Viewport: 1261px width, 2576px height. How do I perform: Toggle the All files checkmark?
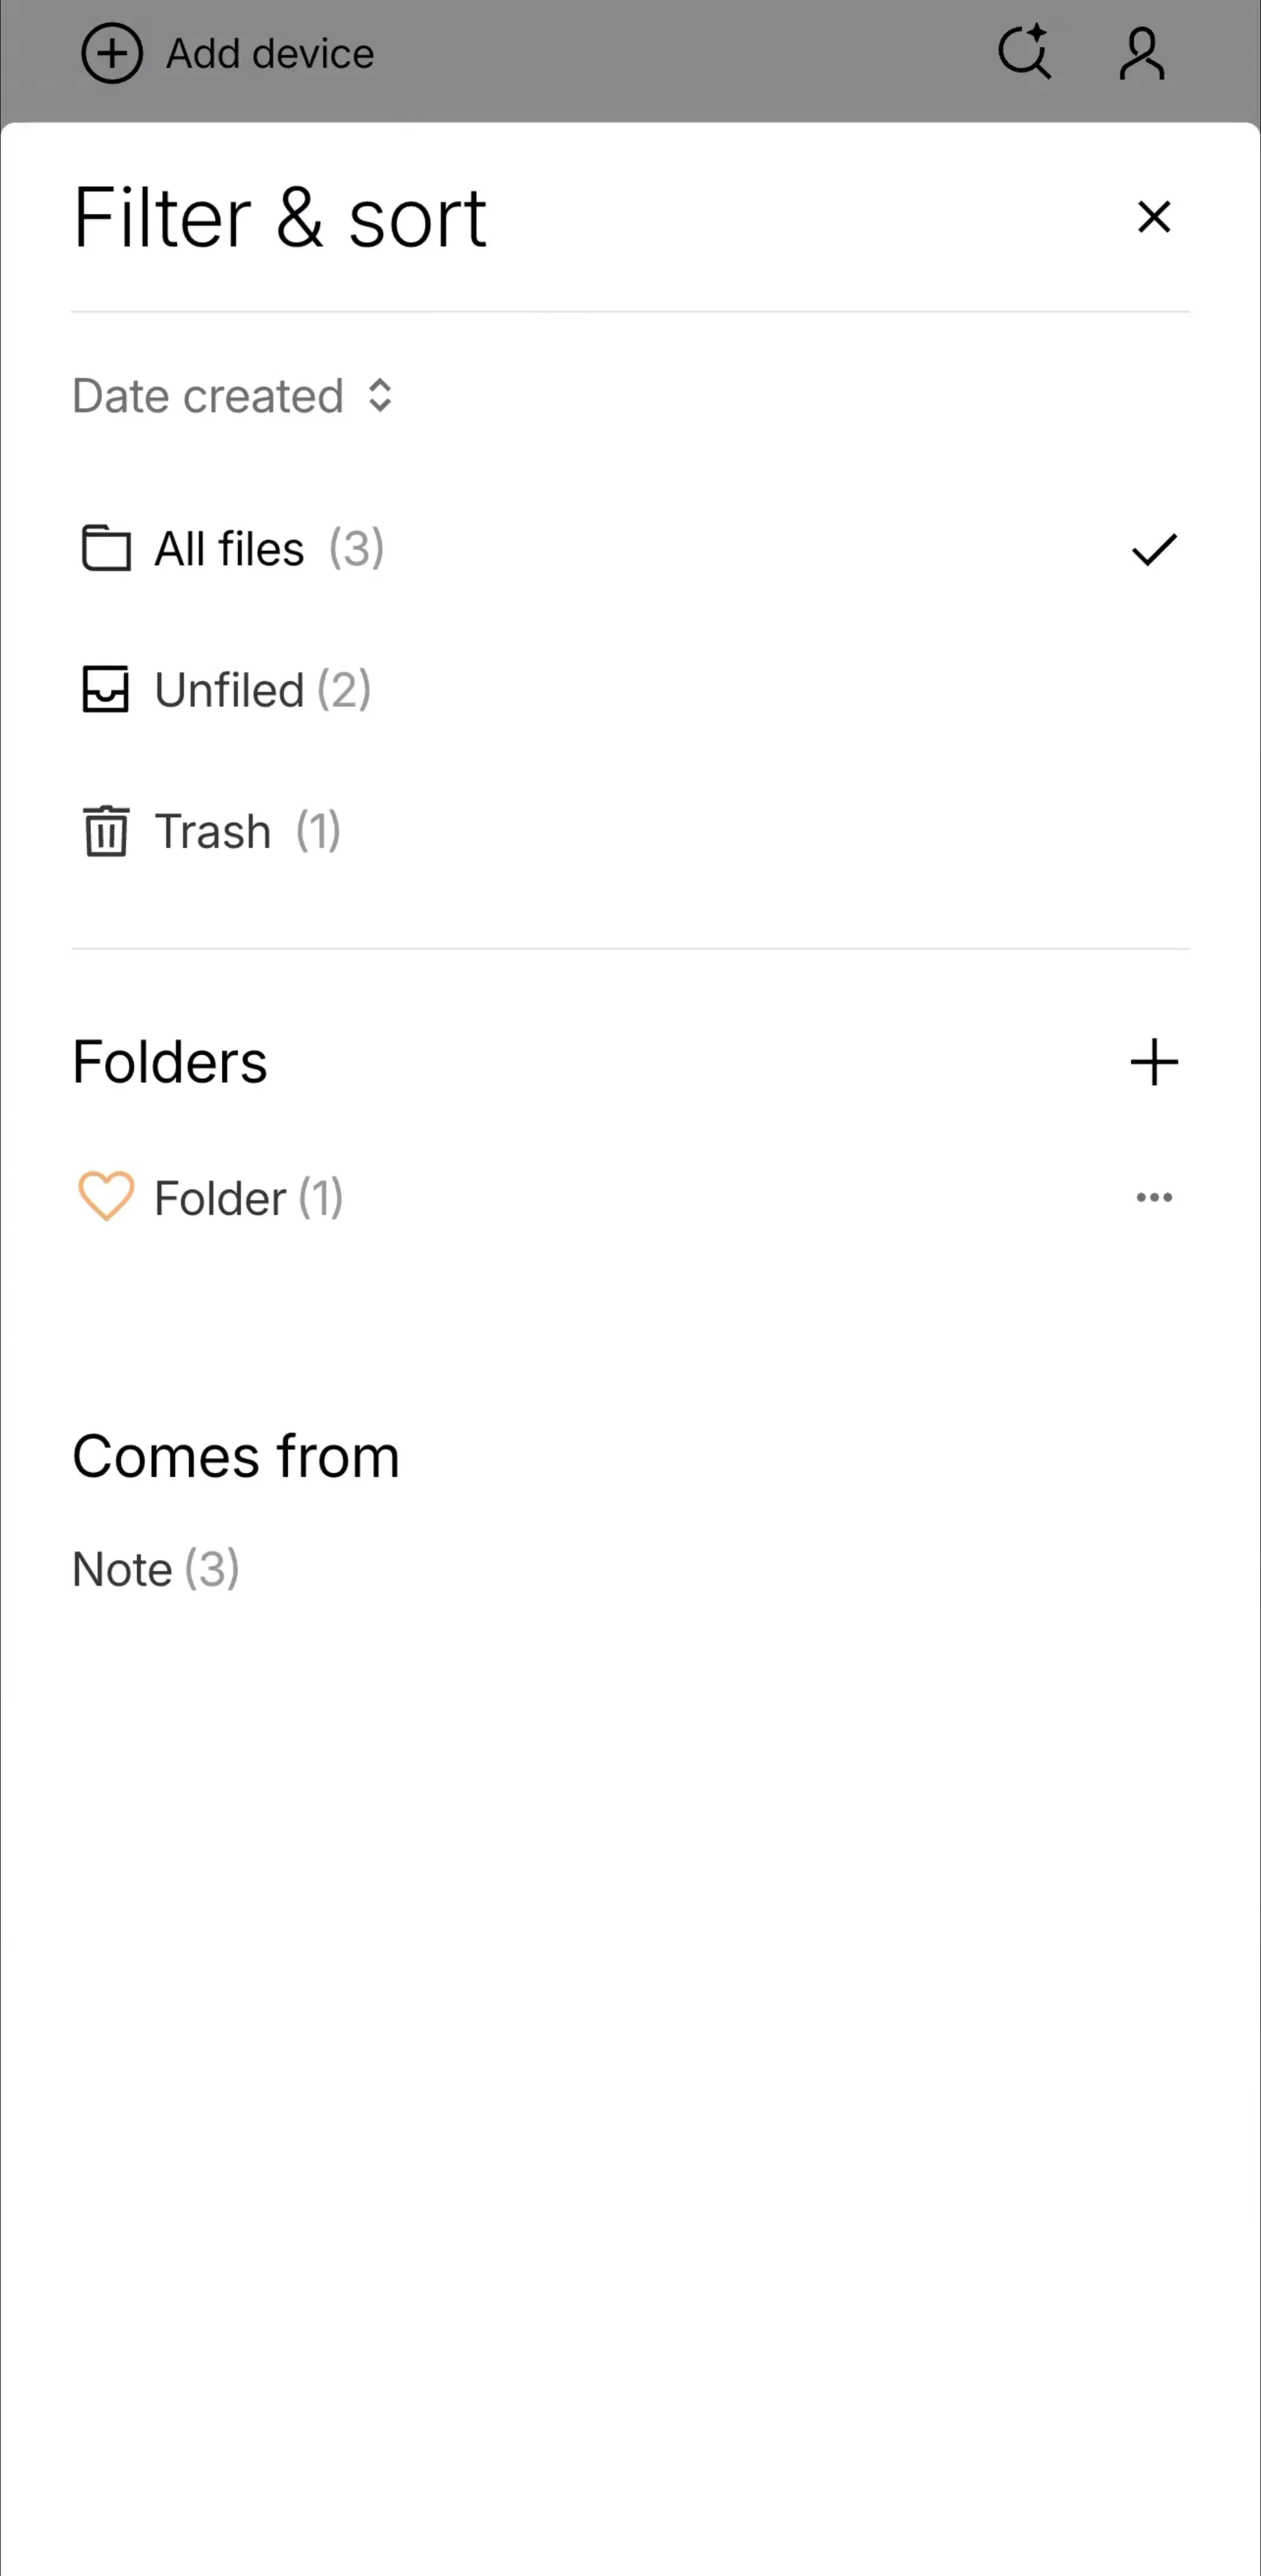pos(1154,549)
